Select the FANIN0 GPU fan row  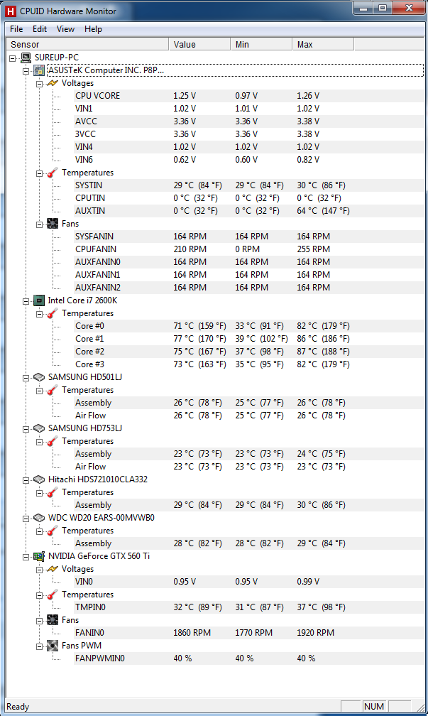(248, 633)
